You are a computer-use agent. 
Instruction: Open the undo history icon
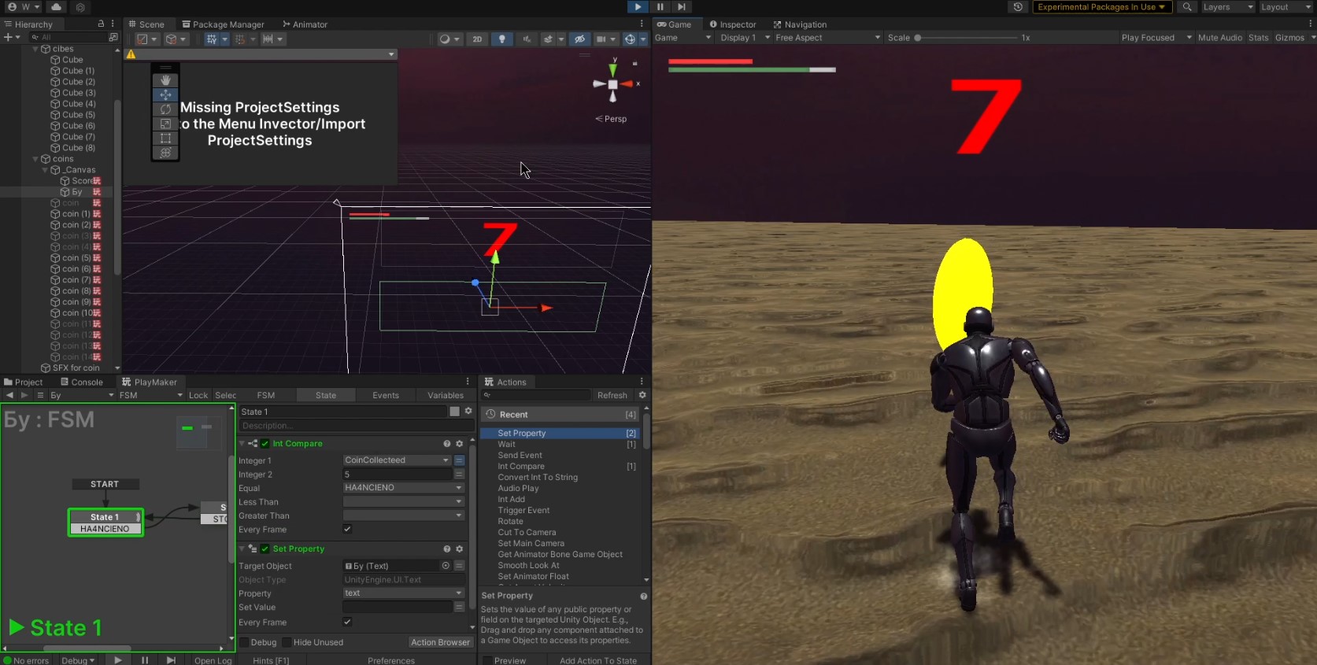(x=1018, y=7)
